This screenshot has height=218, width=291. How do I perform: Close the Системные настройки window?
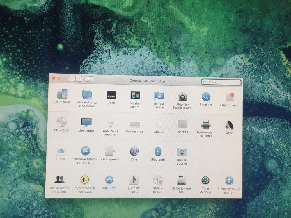(x=54, y=78)
